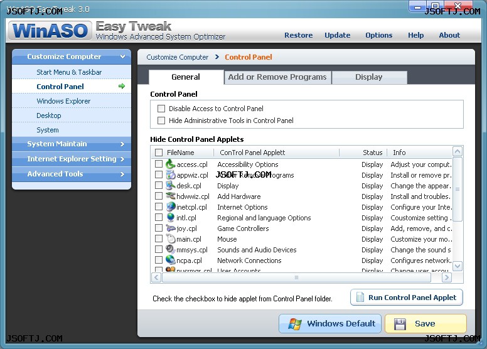487x349 pixels.
Task: Click 'Accessibility Options' applet name
Action: [247, 164]
